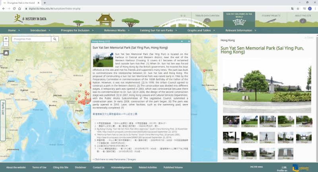Open the History in Data logo
318x172 pixels.
point(30,18)
